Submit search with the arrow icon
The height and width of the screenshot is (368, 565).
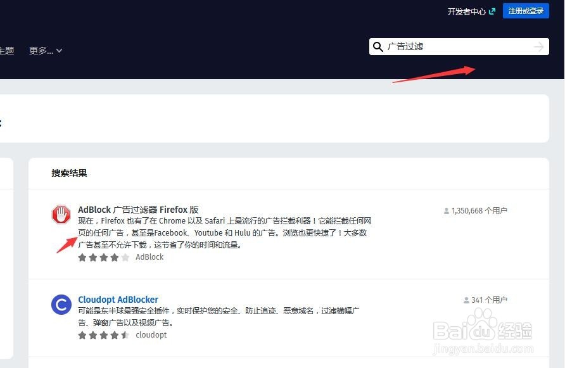coord(539,46)
